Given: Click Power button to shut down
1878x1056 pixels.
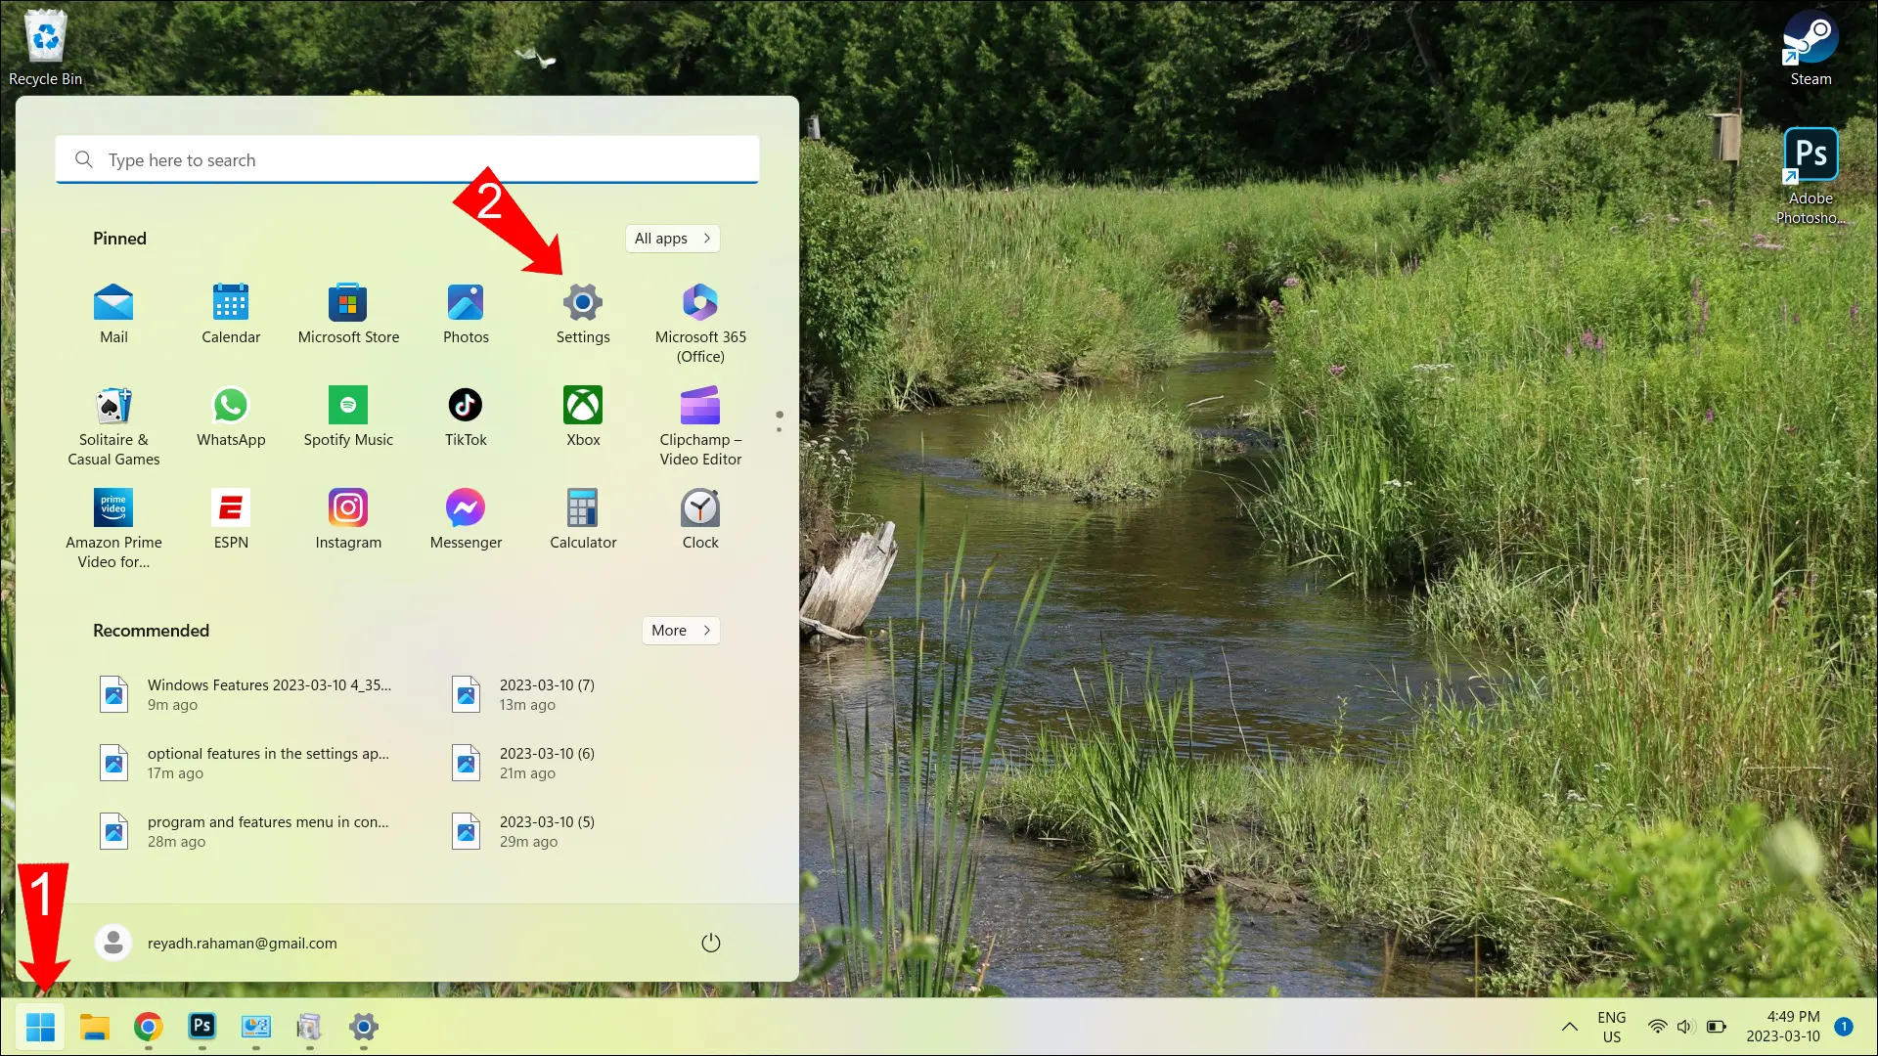Looking at the screenshot, I should [x=711, y=943].
